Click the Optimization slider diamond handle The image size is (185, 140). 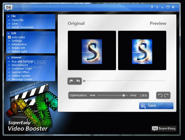click(x=124, y=95)
